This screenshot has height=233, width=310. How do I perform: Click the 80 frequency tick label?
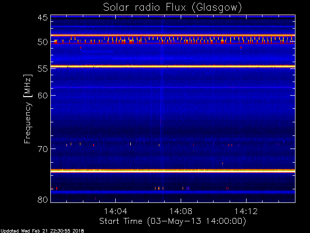pyautogui.click(x=43, y=200)
